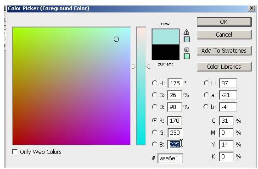Click the Lab b field showing -4

point(228,107)
